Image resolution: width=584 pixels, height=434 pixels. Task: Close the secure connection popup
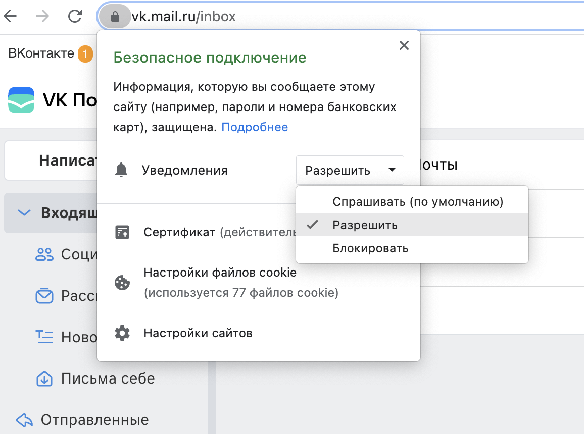pyautogui.click(x=404, y=45)
